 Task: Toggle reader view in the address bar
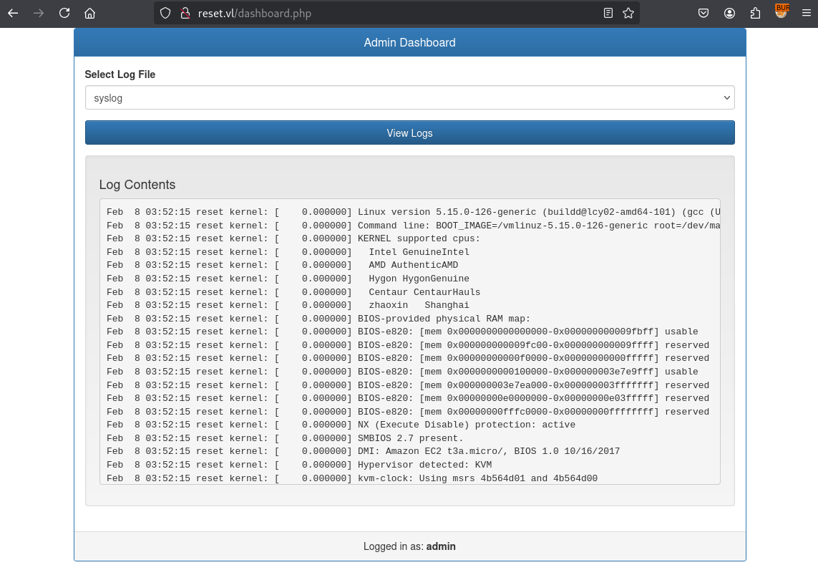[608, 13]
